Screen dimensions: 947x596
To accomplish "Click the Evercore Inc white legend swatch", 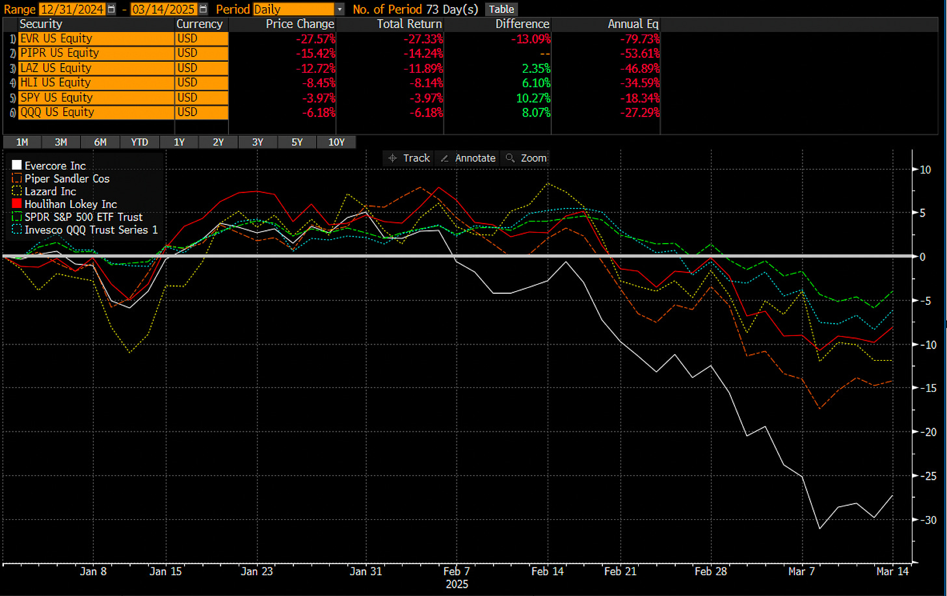I will (17, 166).
